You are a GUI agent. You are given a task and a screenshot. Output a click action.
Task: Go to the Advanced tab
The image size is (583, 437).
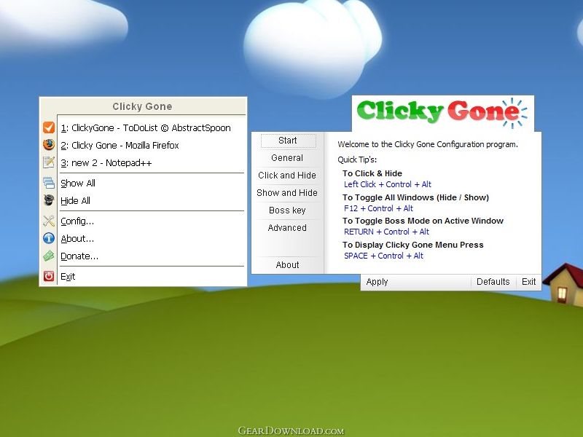click(287, 228)
